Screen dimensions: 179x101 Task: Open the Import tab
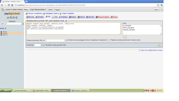[81, 17]
